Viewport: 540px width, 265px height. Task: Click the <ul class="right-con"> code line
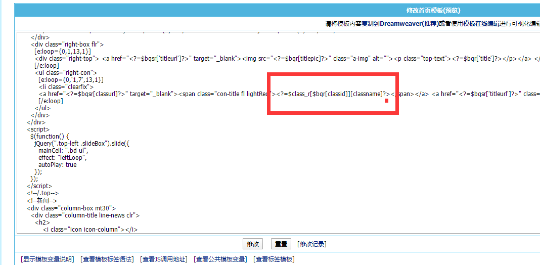(x=60, y=72)
